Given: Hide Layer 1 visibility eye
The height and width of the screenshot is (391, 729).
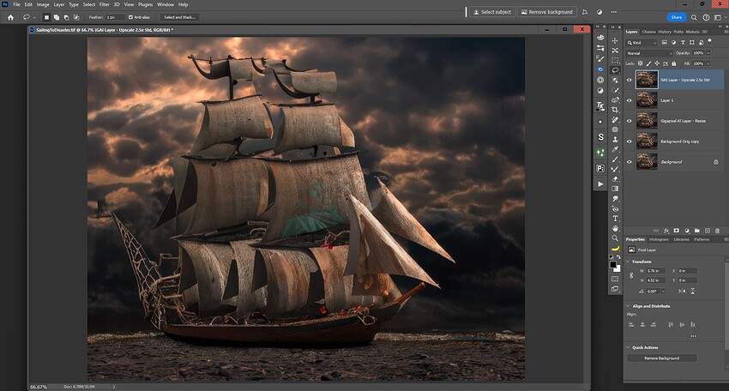Looking at the screenshot, I should [629, 100].
